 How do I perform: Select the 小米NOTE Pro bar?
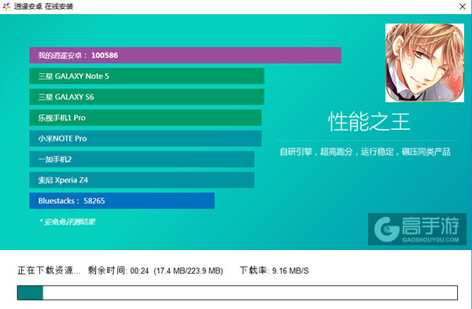(x=146, y=138)
